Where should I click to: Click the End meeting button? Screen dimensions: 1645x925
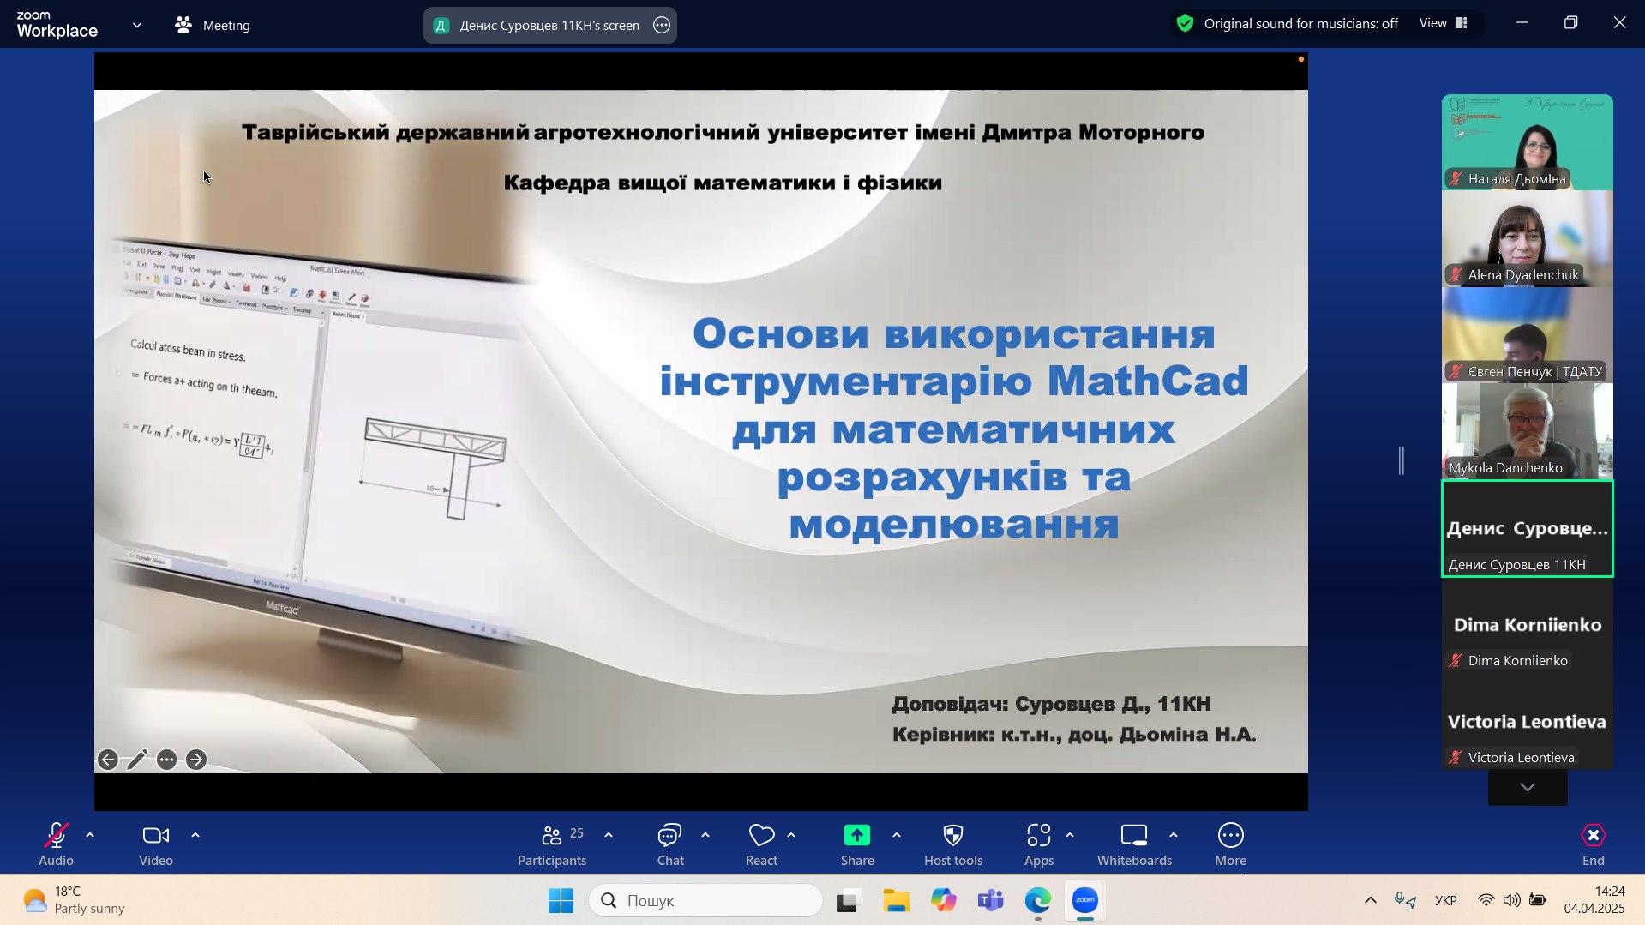point(1593,844)
